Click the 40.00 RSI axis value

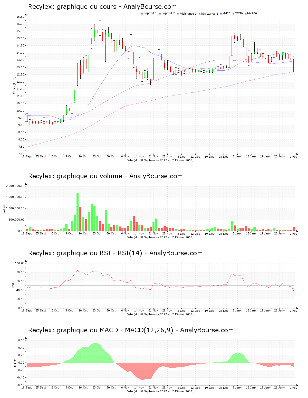coord(21,290)
